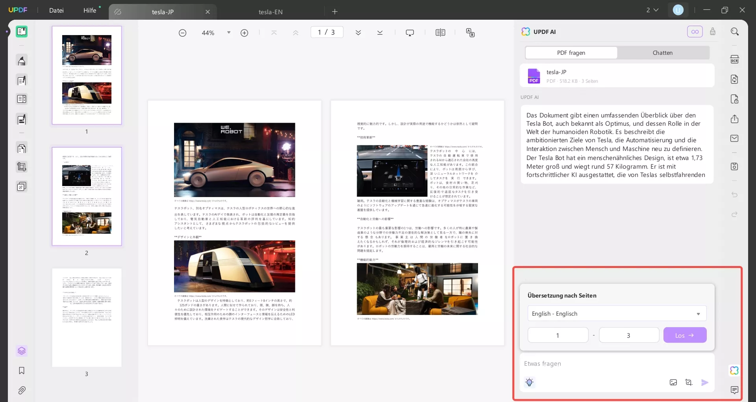Click the Los translation button
Viewport: 756px width, 402px height.
[x=684, y=335]
